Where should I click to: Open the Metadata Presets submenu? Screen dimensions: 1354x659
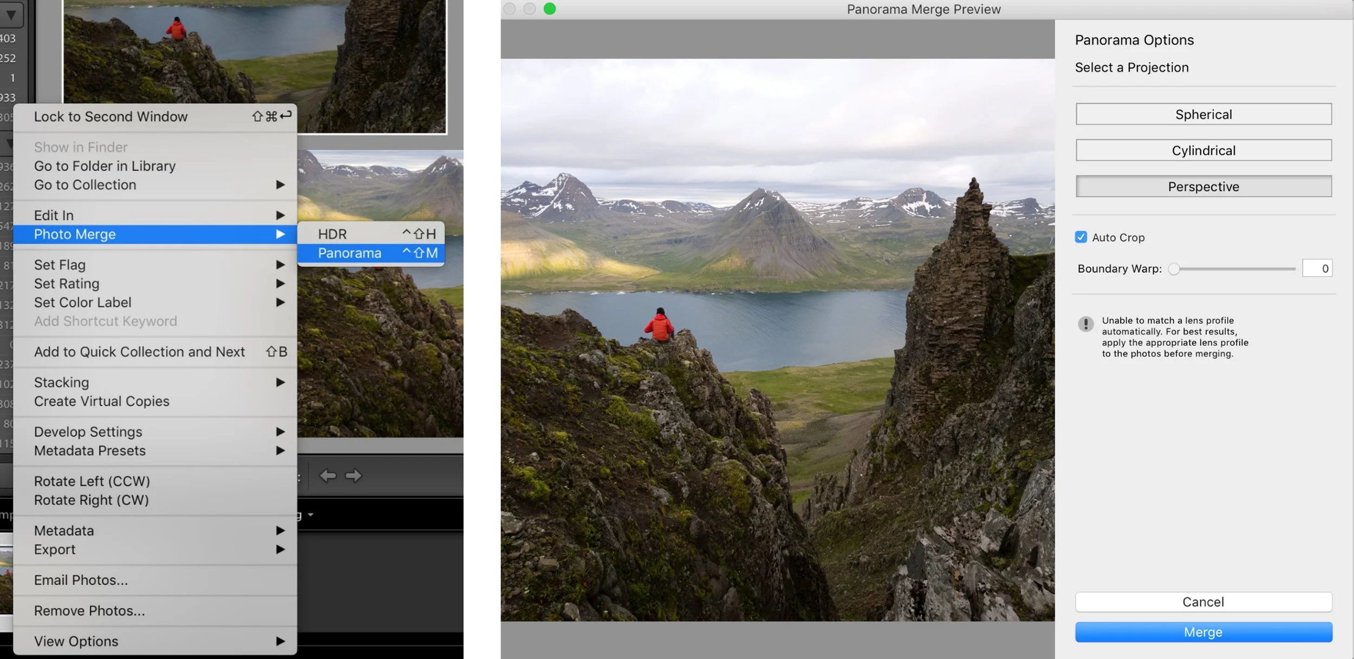155,450
